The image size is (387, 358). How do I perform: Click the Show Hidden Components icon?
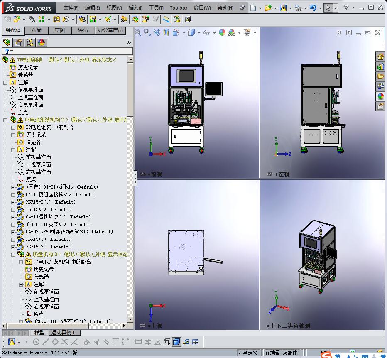[82, 19]
